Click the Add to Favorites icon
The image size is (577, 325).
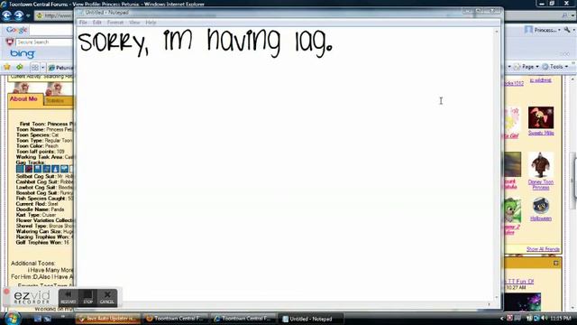(20, 67)
